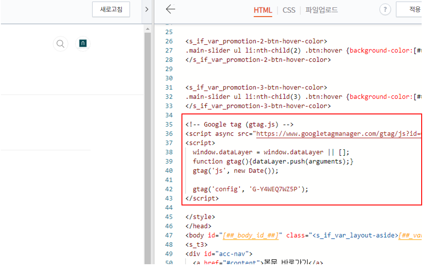Open help with the question mark icon

[385, 10]
